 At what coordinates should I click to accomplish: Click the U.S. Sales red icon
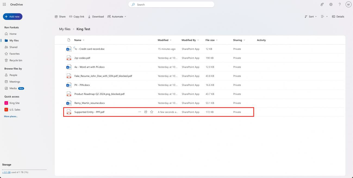coord(6,110)
